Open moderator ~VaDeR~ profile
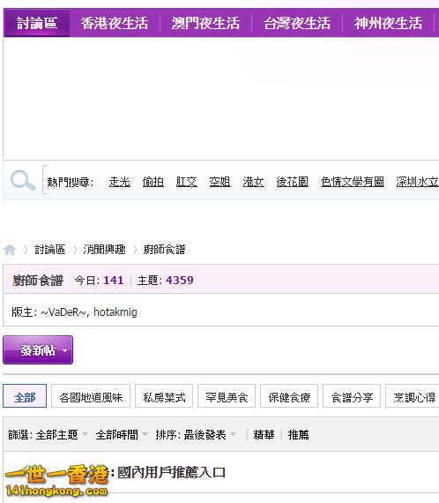Screen dimensions: 439x503 tap(63, 312)
